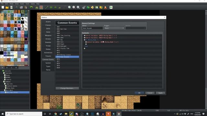
Task: Click the Zoom In magnifier icon
Action: point(70,7)
